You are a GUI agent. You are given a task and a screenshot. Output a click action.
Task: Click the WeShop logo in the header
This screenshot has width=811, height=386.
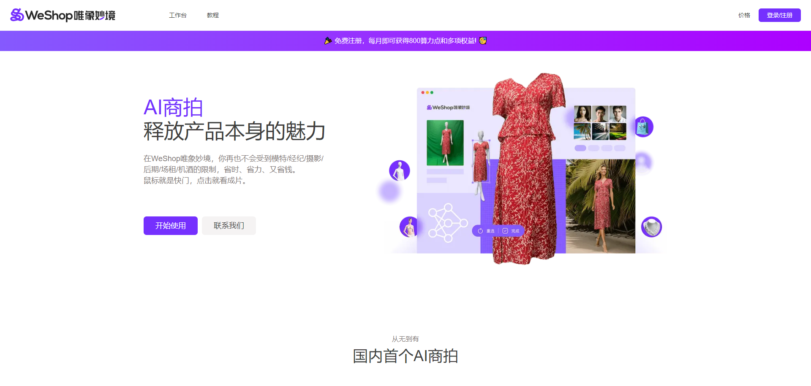[x=63, y=15]
